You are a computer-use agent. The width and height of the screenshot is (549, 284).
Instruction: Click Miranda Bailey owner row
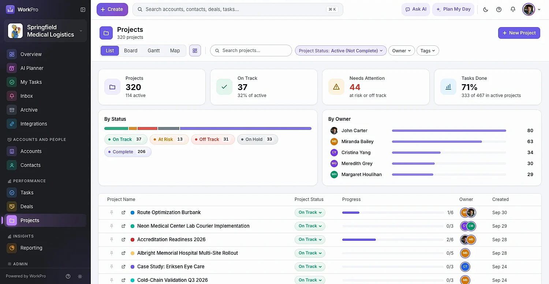tap(432, 142)
